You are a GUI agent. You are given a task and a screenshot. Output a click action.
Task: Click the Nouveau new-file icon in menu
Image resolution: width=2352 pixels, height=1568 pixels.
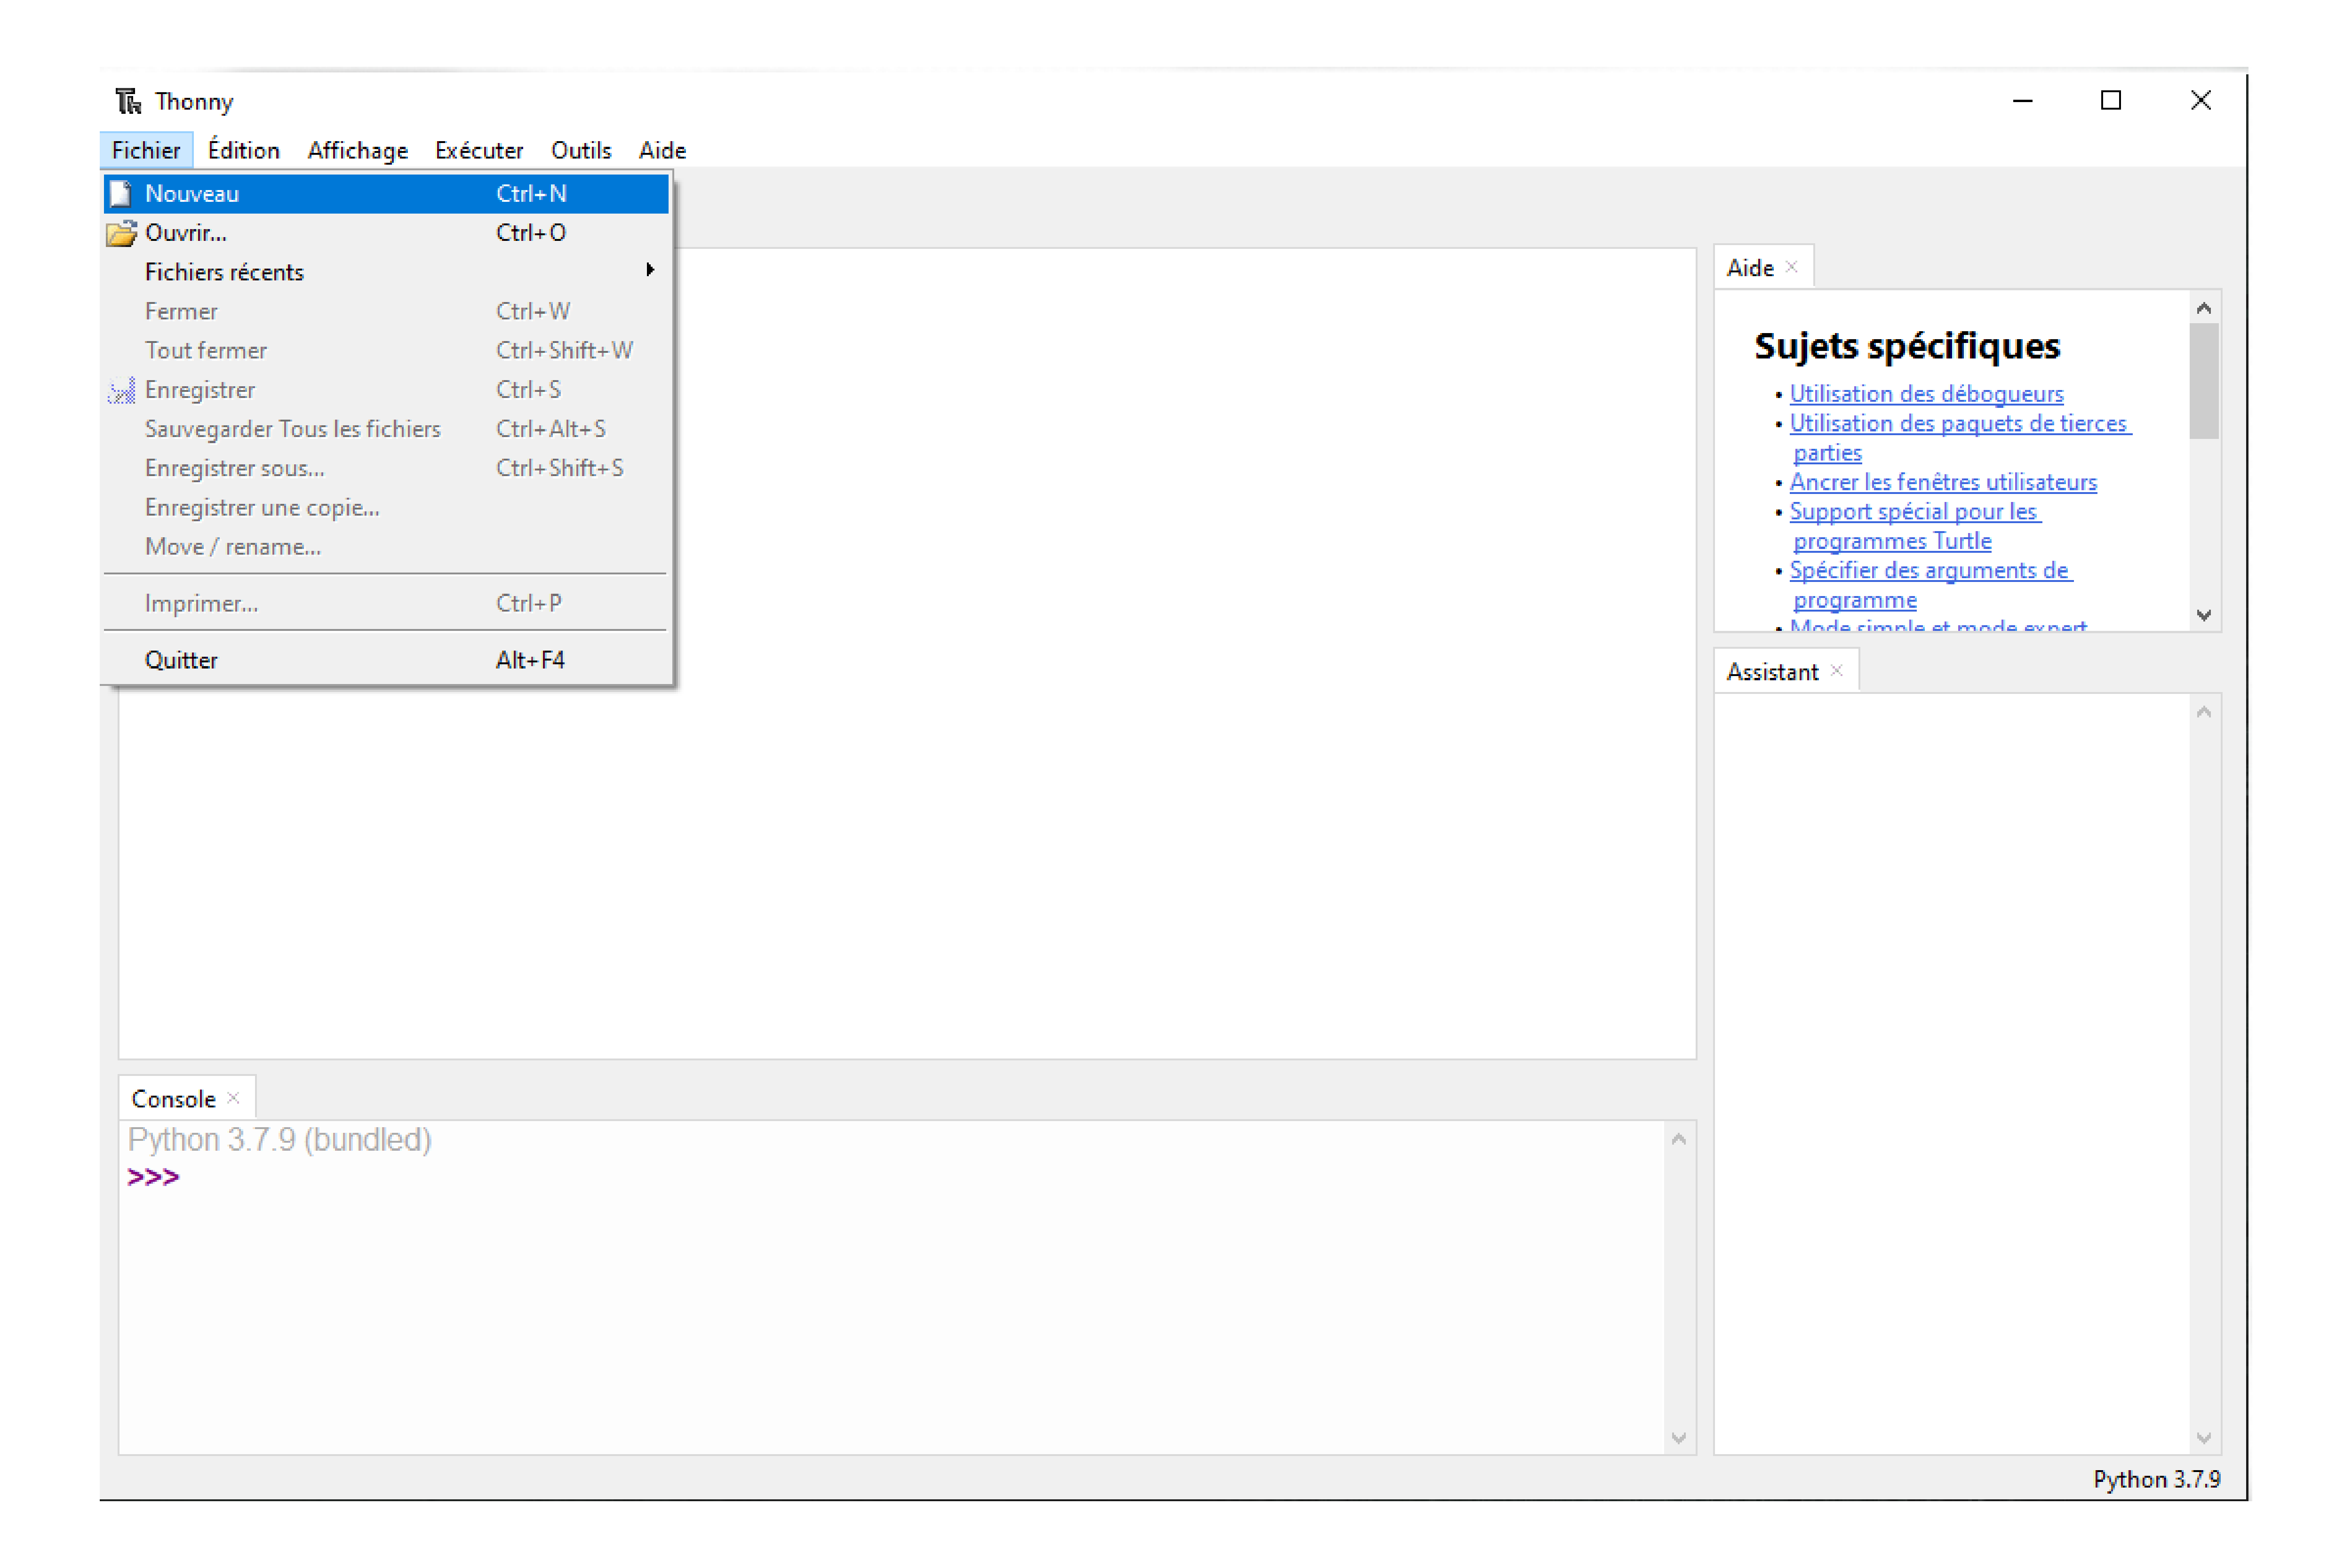click(x=121, y=193)
